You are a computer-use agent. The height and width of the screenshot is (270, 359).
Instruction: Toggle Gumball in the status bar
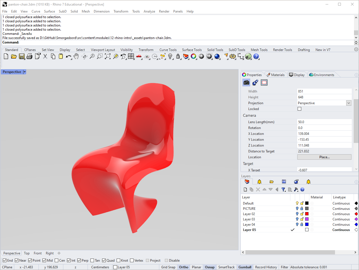245,267
